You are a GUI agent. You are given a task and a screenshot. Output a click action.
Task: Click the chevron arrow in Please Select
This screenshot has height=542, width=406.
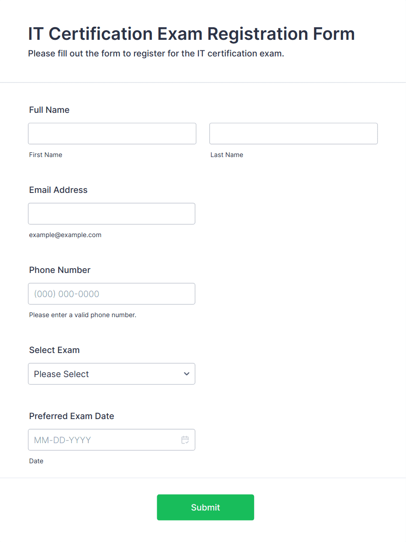click(x=186, y=374)
